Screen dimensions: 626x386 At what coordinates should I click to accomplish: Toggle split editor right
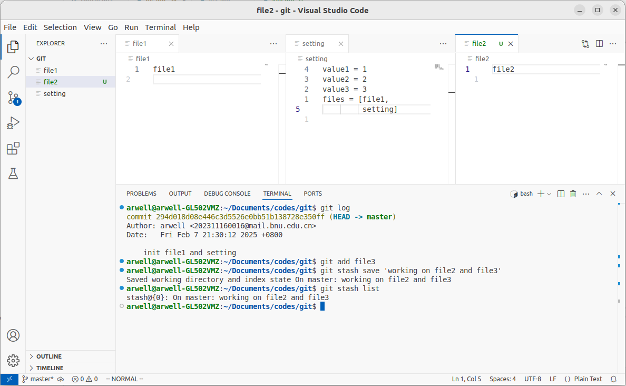(599, 44)
